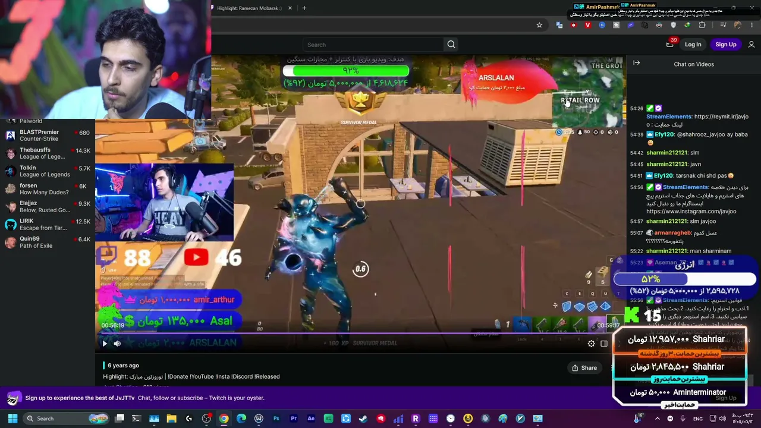Image resolution: width=761 pixels, height=428 pixels.
Task: Open the notifications inbox with 39 badge
Action: click(x=670, y=44)
